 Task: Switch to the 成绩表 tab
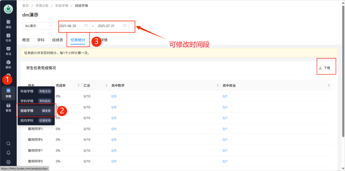(x=57, y=40)
